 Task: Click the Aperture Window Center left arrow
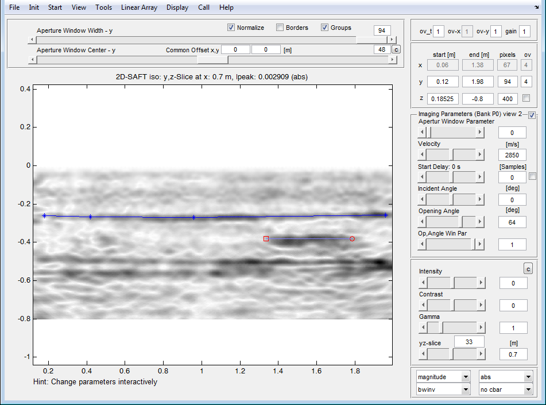point(32,60)
